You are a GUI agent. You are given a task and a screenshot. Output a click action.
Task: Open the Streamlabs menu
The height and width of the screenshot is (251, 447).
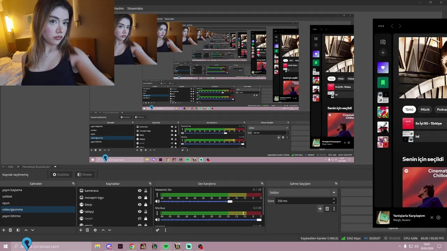click(x=135, y=8)
